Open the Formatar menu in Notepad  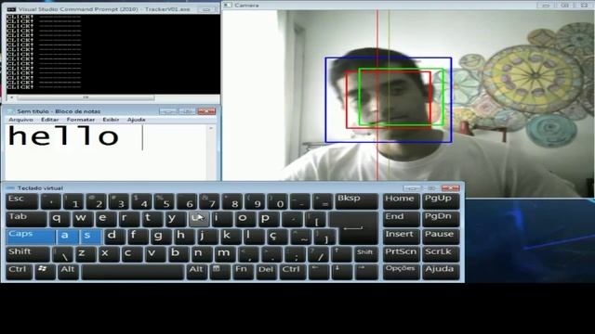[81, 120]
